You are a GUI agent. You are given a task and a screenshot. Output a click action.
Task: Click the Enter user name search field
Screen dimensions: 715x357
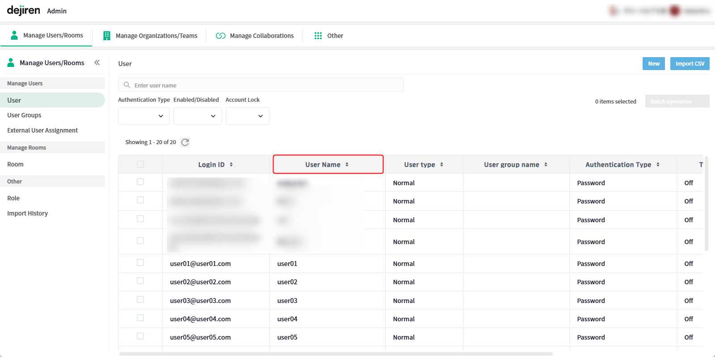click(x=264, y=85)
